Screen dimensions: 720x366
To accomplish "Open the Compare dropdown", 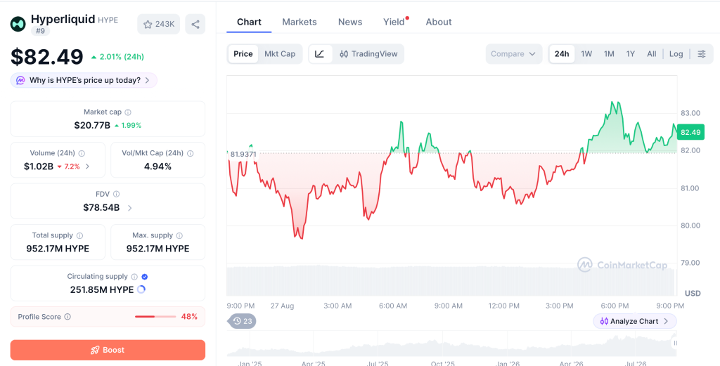I will (513, 53).
